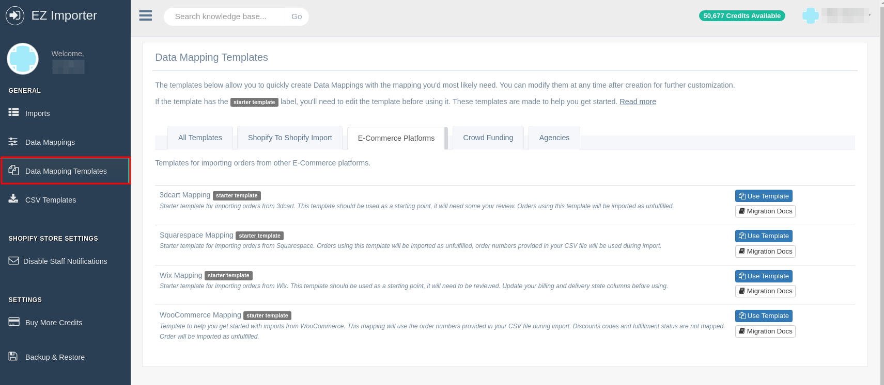Screen dimensions: 884x385
Task: Open Migration Docs for 3dcart Mapping
Action: click(x=765, y=211)
